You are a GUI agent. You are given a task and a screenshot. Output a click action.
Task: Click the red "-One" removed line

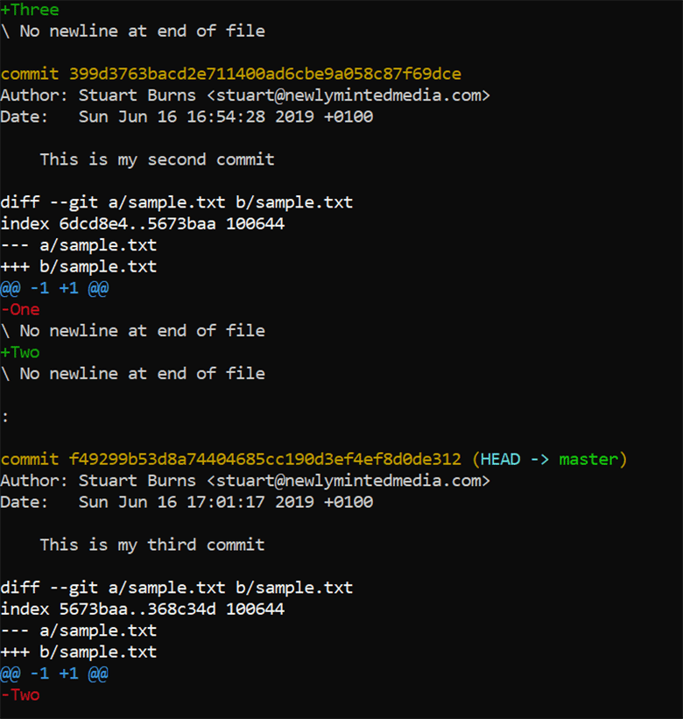click(x=20, y=309)
